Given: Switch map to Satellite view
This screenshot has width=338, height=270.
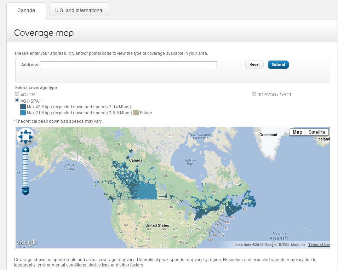Looking at the screenshot, I should tap(317, 132).
